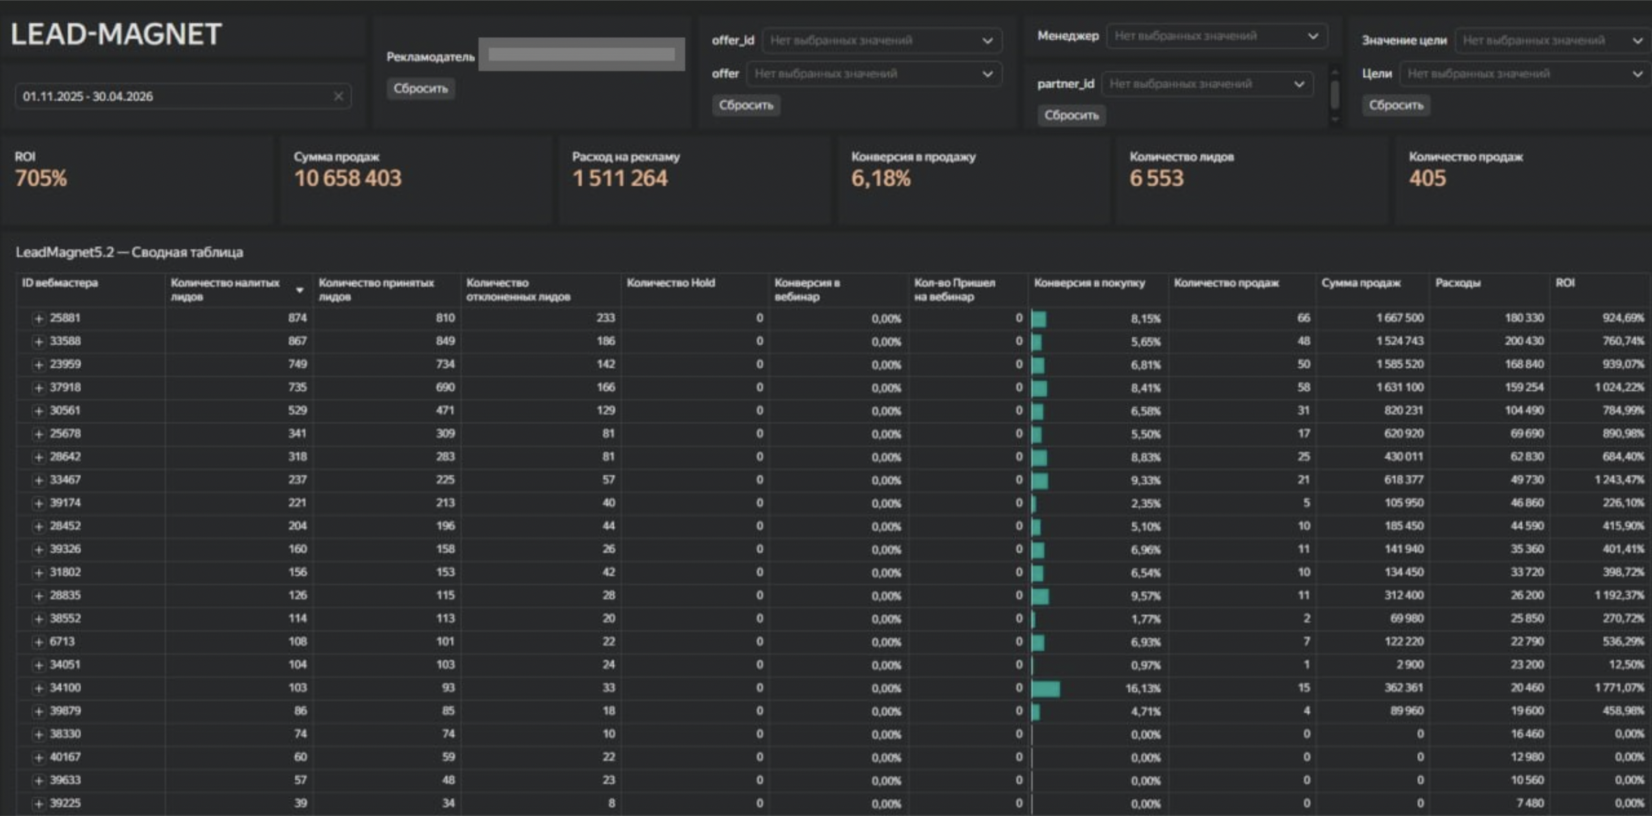Open the date range field
The height and width of the screenshot is (816, 1652).
[x=183, y=96]
